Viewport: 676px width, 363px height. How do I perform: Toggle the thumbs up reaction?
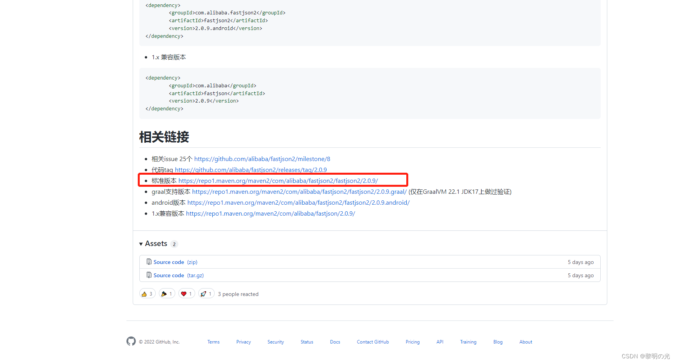coord(147,294)
